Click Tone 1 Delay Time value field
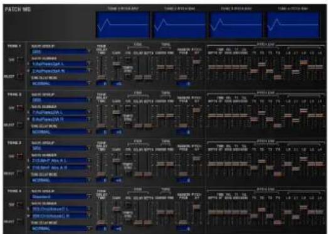The height and width of the screenshot is (234, 328). pos(102,83)
